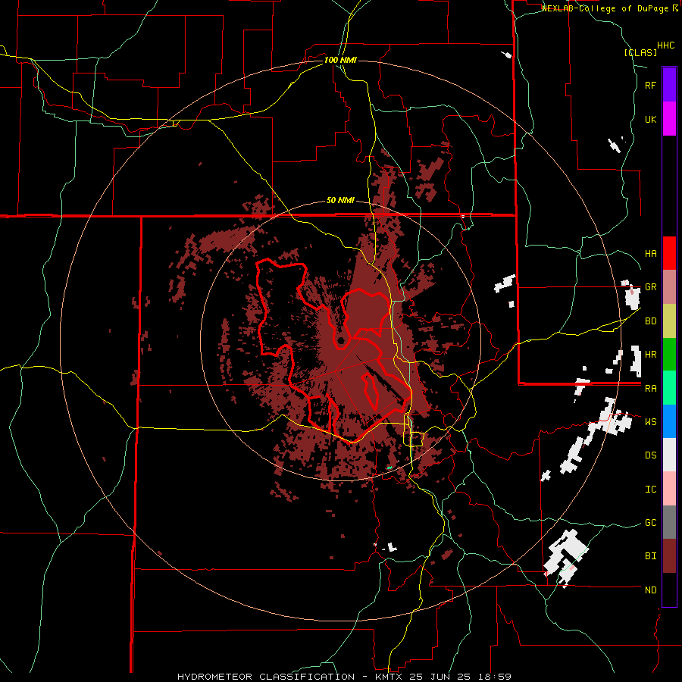682x682 pixels.
Task: Click the HR green legend swatch
Action: pyautogui.click(x=669, y=355)
